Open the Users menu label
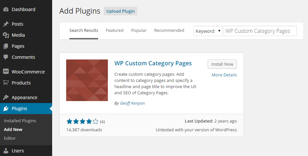The image size is (308, 156). coord(18,151)
